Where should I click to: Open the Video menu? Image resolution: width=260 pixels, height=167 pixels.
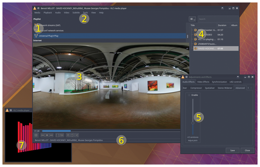point(66,13)
